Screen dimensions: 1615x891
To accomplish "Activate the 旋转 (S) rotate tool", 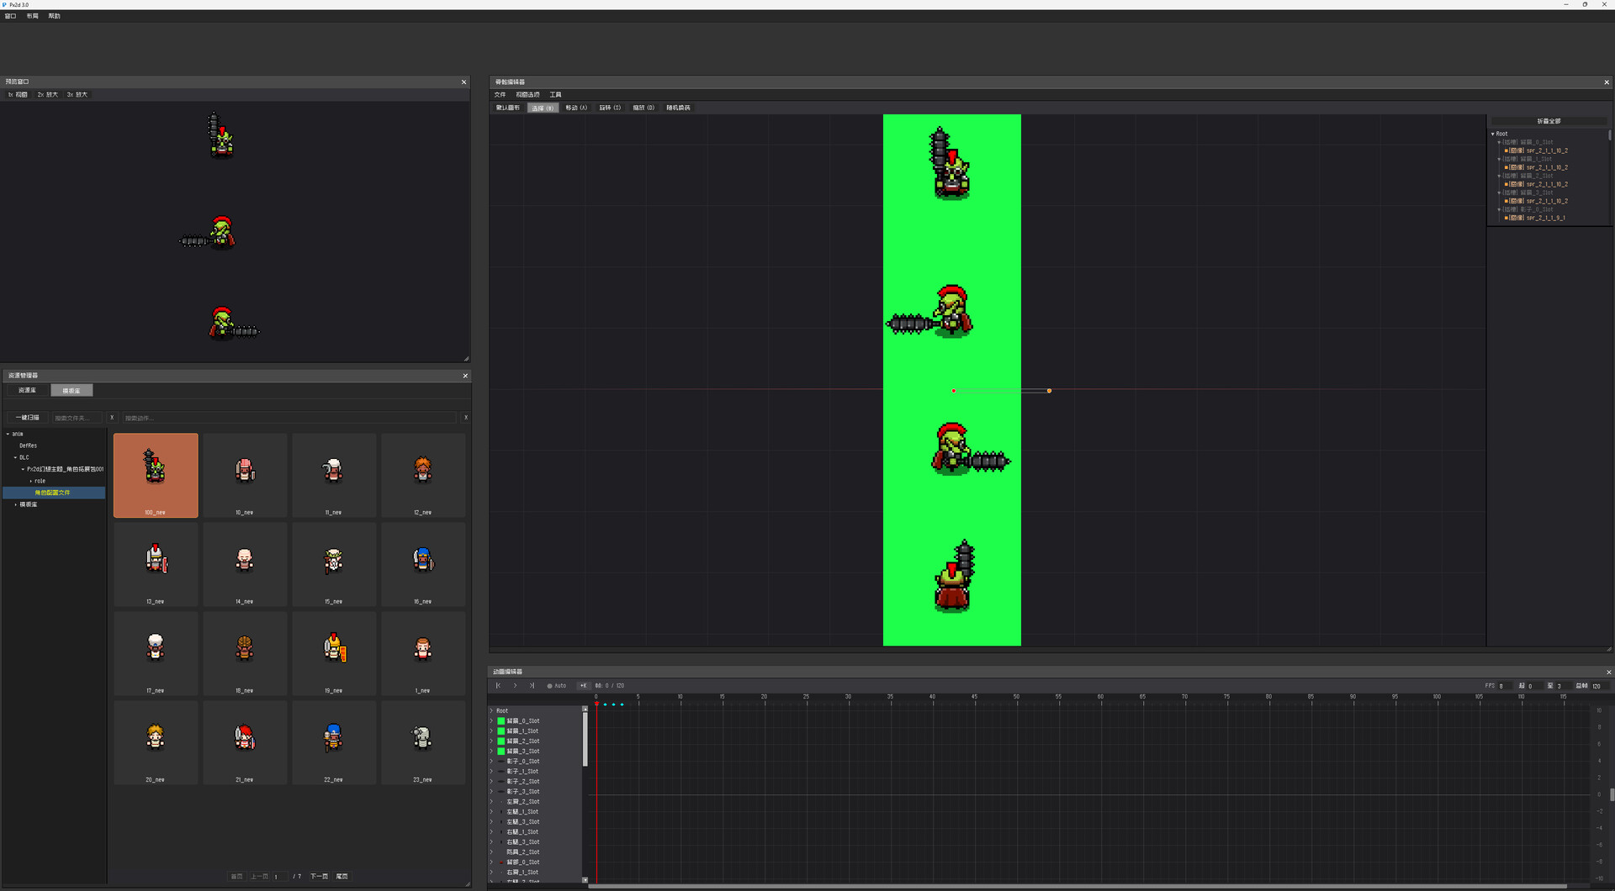I will tap(610, 108).
